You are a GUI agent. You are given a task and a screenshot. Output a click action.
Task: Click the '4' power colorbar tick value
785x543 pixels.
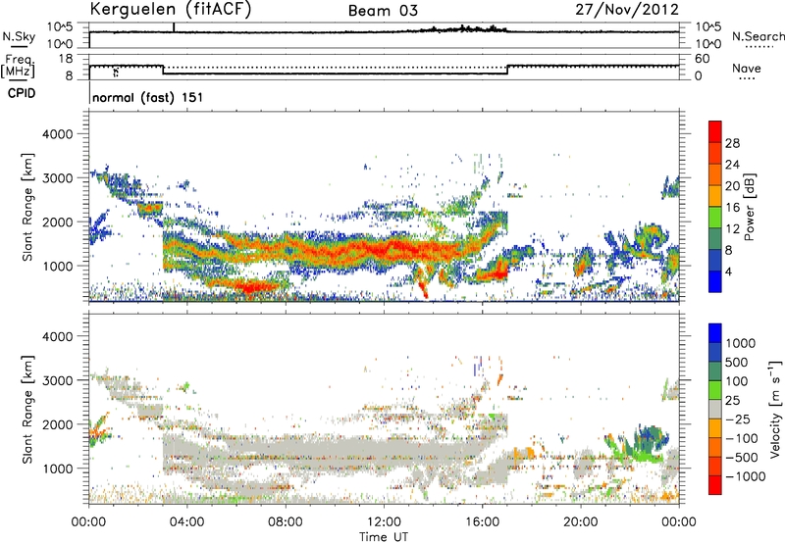click(x=728, y=271)
